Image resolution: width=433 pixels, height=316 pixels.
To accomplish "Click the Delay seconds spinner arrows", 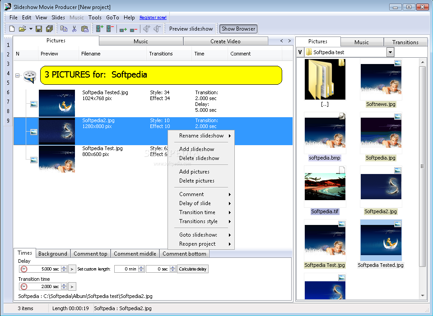I will pos(64,269).
